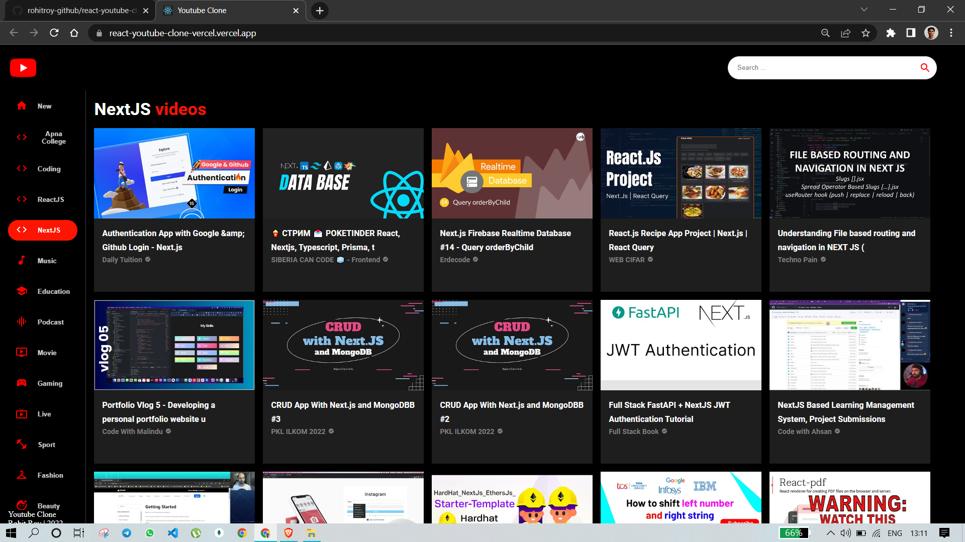Open Full Stack FastAPI NextJS JWT title

click(669, 412)
